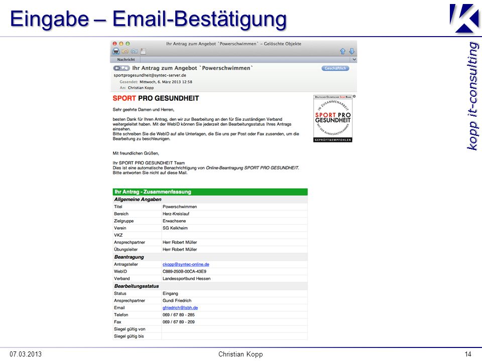The image size is (482, 361).
Task: Click the forward arrow icon in the toolbar
Action: [x=134, y=51]
